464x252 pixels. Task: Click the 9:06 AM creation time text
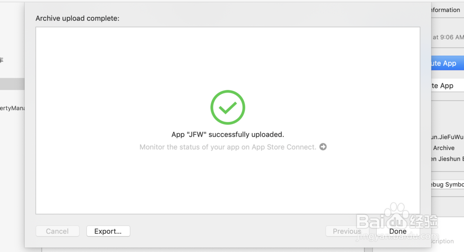coord(448,38)
